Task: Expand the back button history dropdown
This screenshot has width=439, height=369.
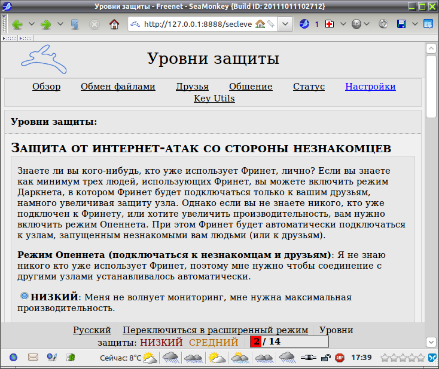Action: pos(32,24)
